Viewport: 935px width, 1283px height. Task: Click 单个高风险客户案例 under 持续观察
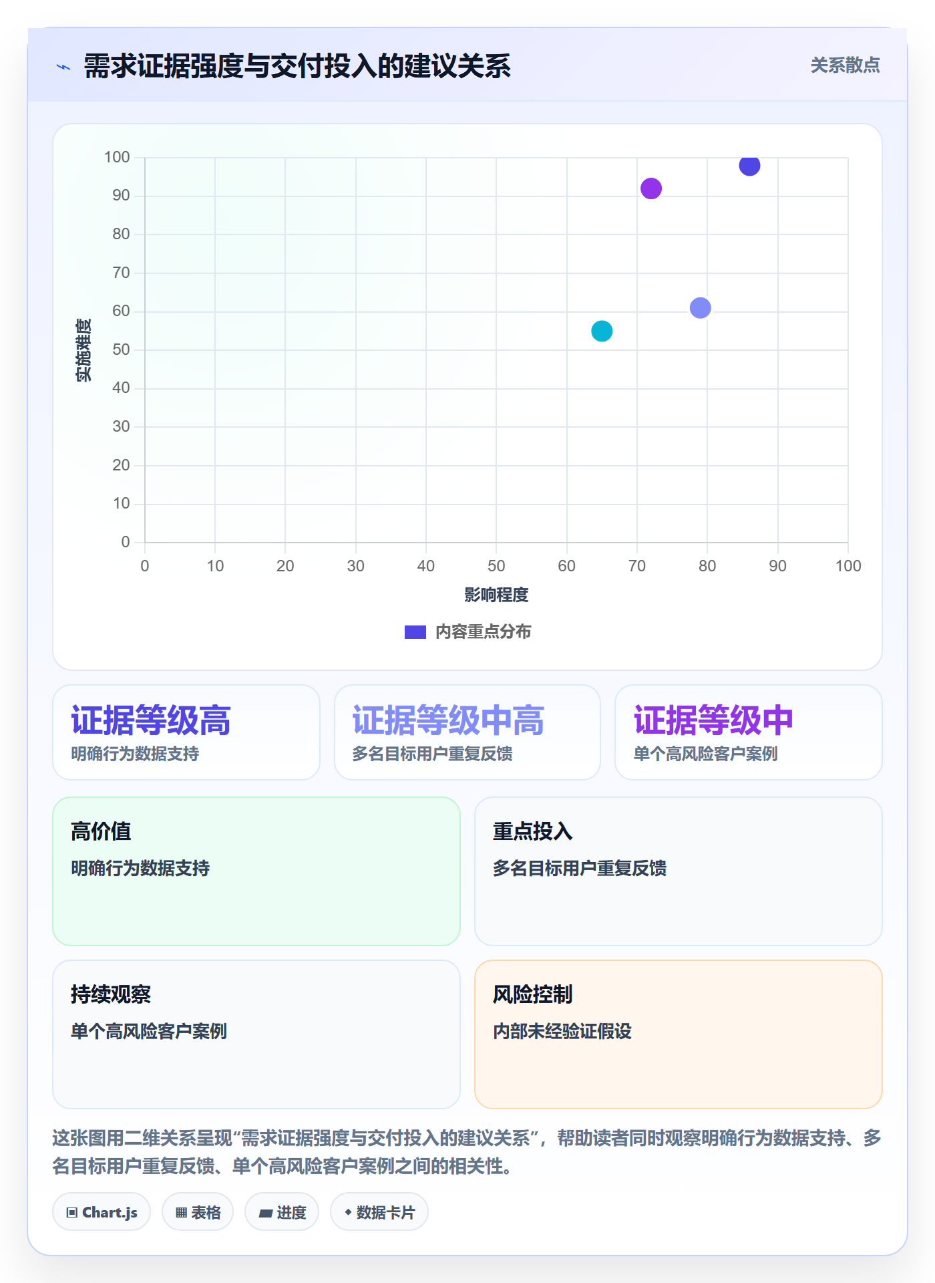point(149,1031)
